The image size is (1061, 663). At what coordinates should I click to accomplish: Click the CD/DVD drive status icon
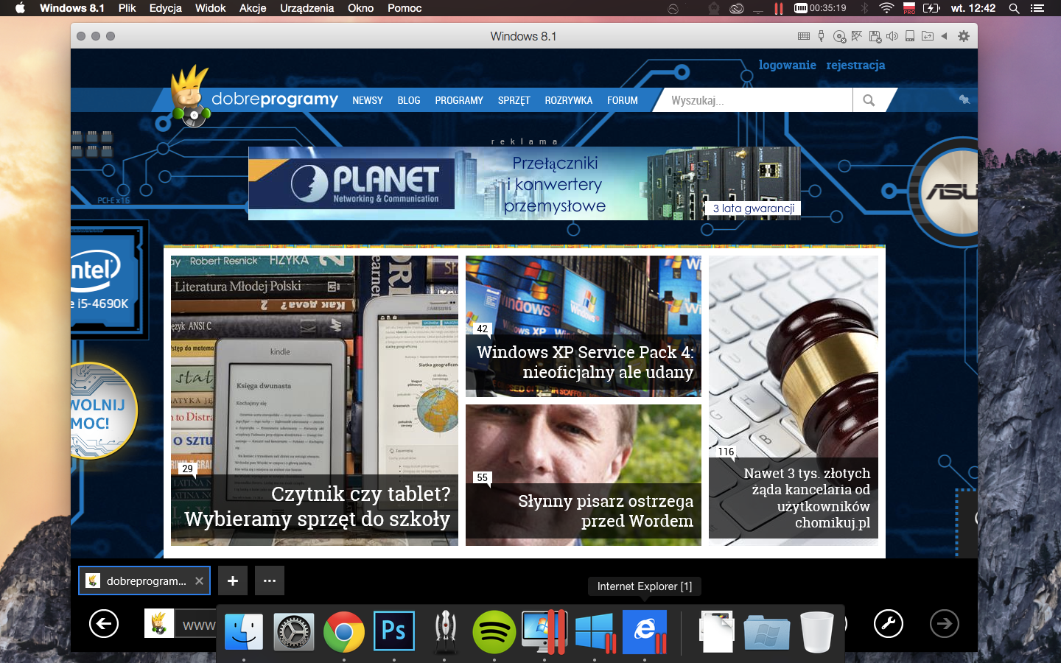pyautogui.click(x=839, y=36)
